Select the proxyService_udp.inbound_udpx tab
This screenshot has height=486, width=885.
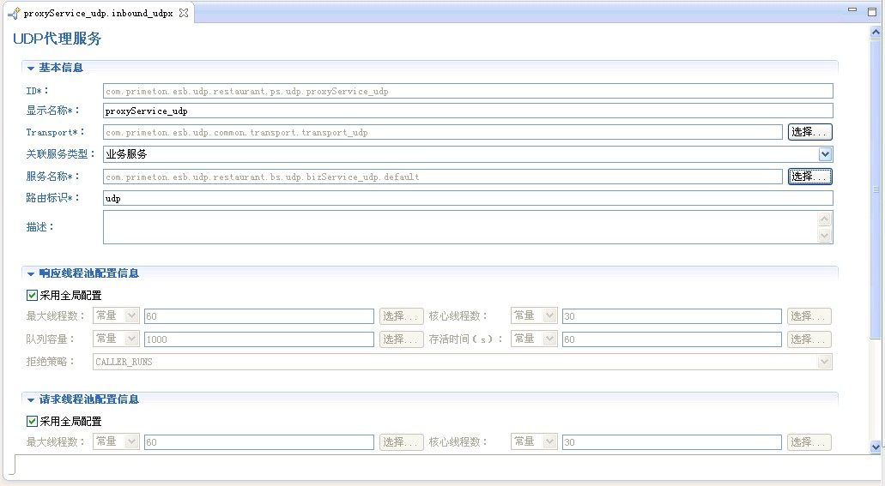click(97, 14)
